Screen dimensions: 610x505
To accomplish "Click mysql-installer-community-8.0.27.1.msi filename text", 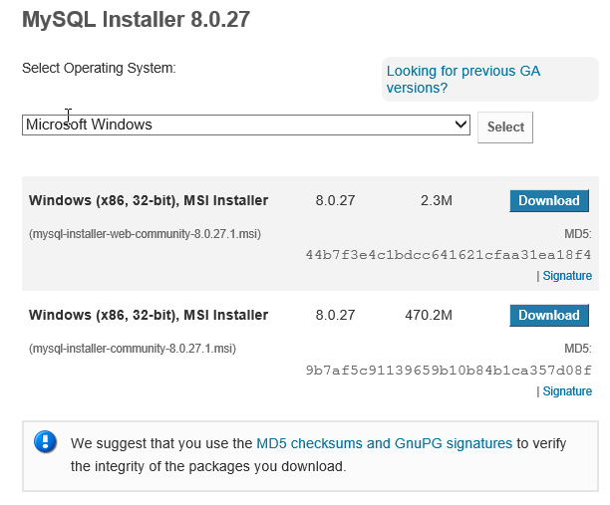I will coord(133,349).
